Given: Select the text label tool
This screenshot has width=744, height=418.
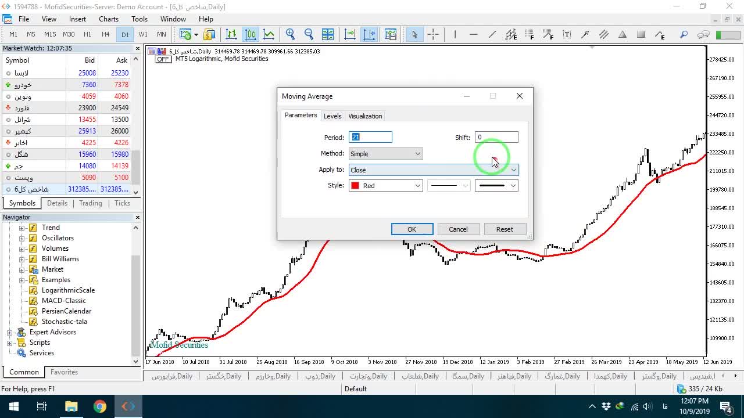Looking at the screenshot, I should click(567, 34).
